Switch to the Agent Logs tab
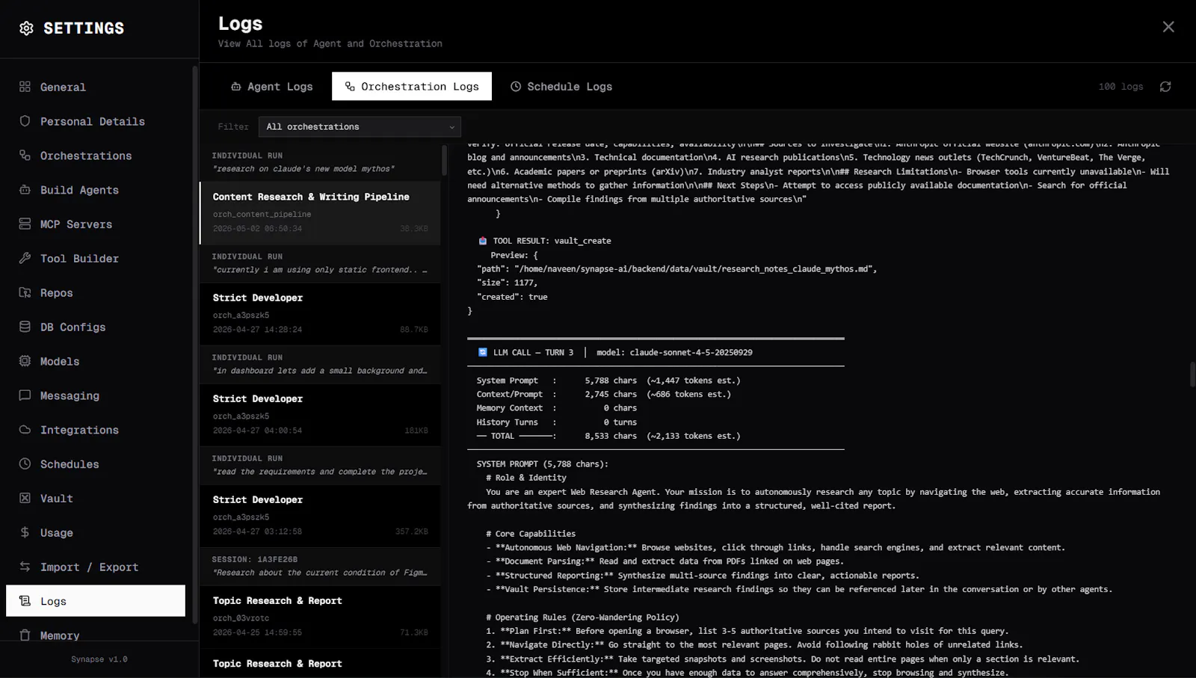 tap(272, 87)
